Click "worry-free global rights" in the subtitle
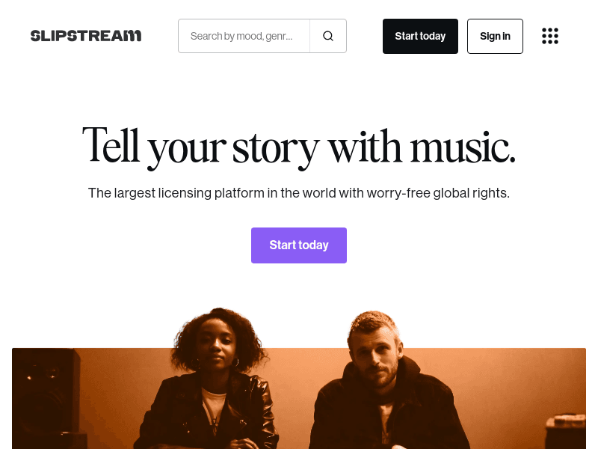598x449 pixels. (x=438, y=193)
